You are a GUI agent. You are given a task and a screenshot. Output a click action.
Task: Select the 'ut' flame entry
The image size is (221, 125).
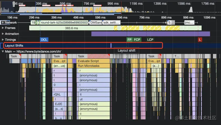(94, 99)
